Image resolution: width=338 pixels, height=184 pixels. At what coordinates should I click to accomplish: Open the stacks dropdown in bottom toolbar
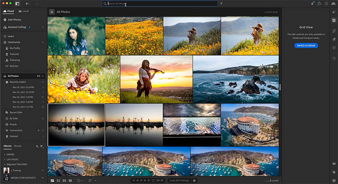pos(80,181)
